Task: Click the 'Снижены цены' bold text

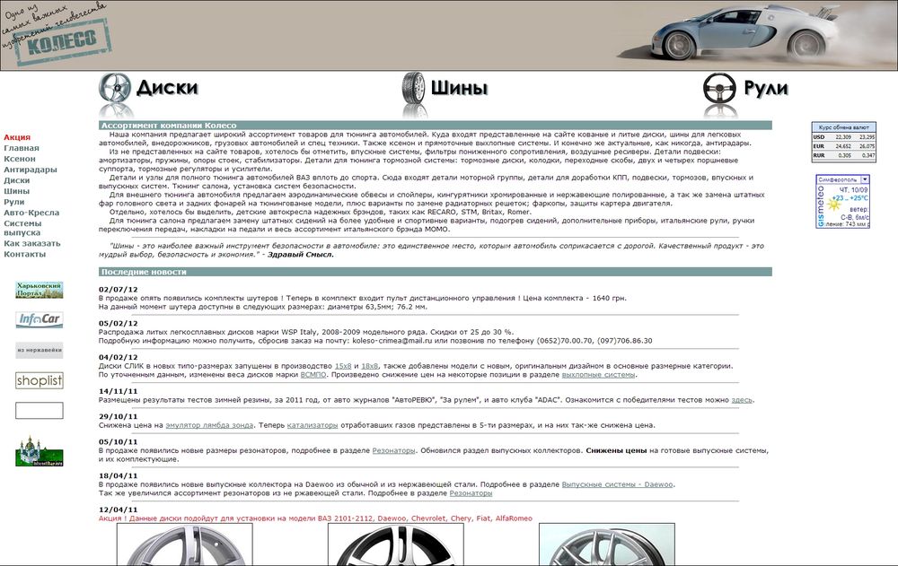Action: point(616,451)
